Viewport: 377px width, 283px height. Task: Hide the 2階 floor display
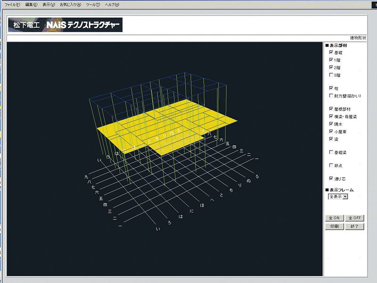(331, 68)
